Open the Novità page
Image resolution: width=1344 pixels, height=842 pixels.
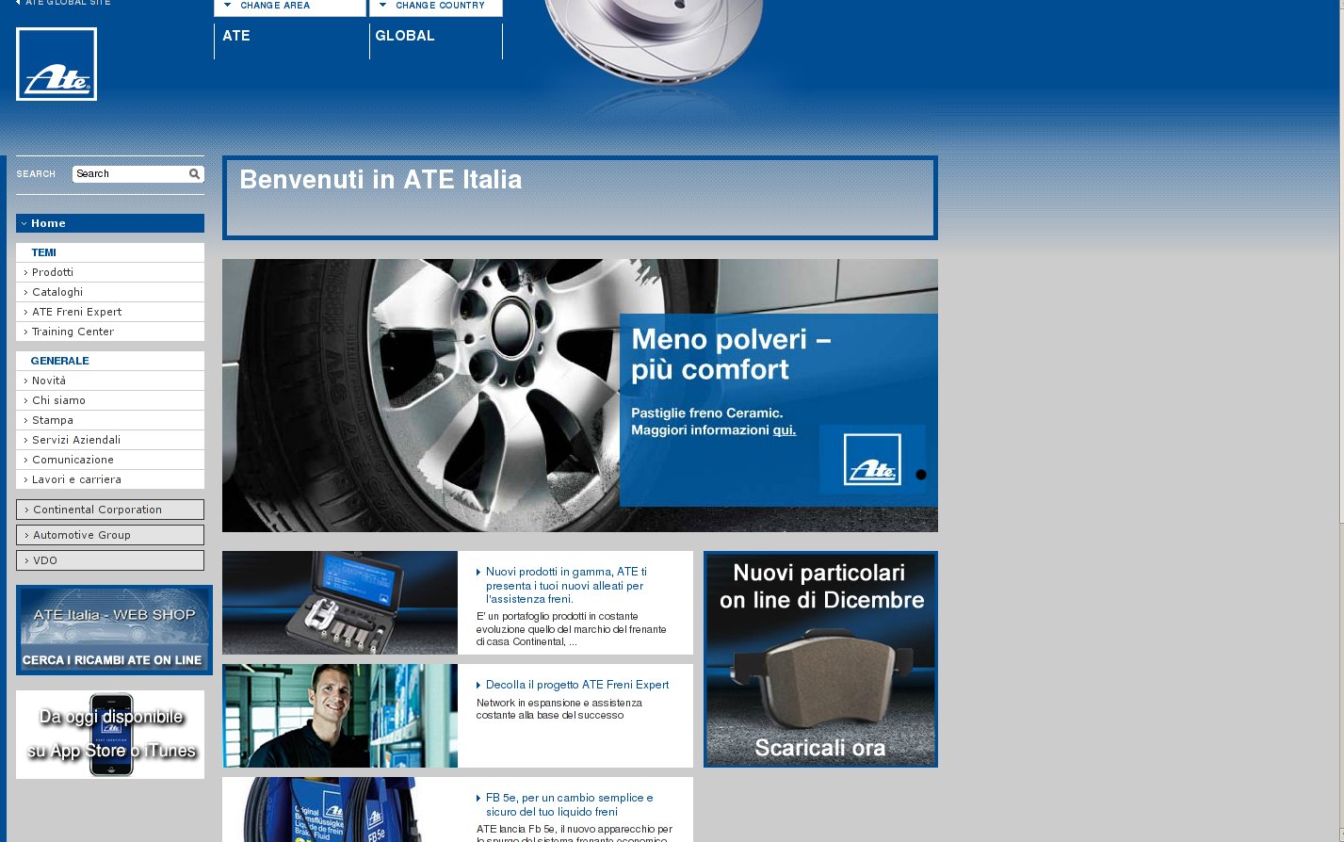(x=110, y=381)
